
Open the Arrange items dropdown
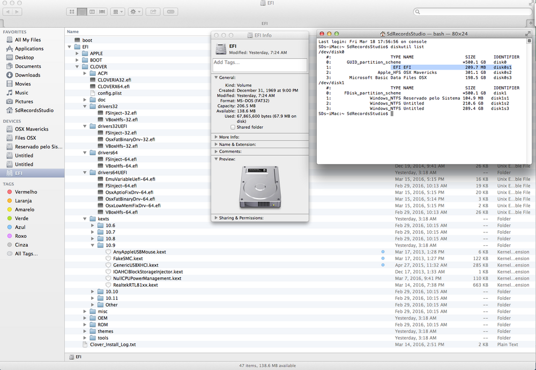118,11
